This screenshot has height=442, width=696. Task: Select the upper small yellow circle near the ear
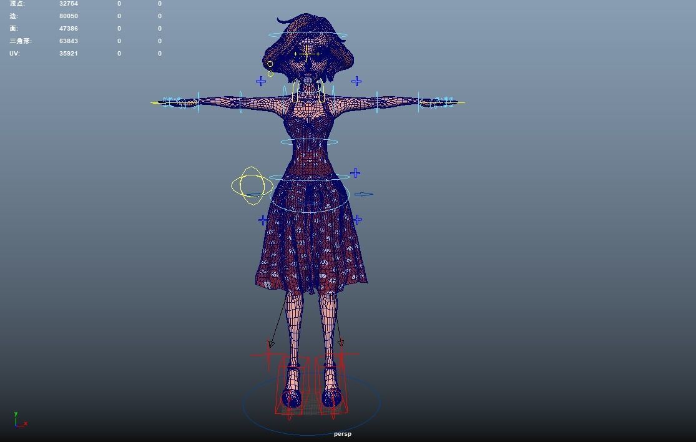[x=270, y=64]
